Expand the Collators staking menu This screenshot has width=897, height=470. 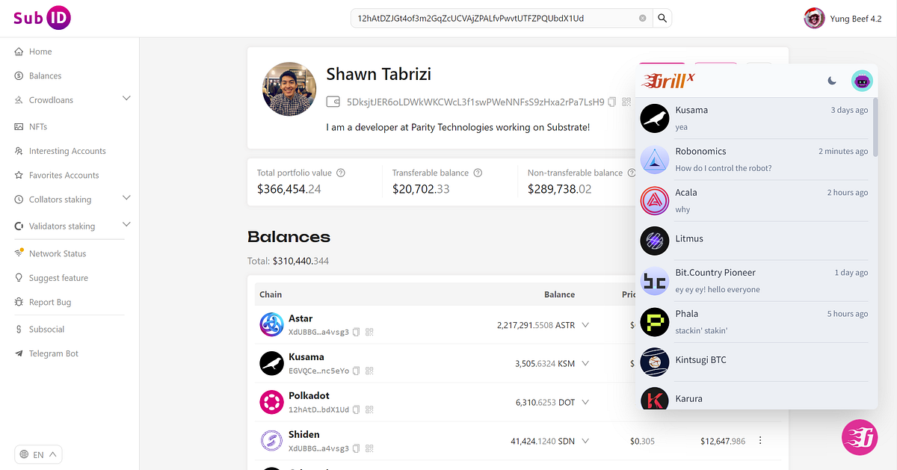(x=126, y=198)
